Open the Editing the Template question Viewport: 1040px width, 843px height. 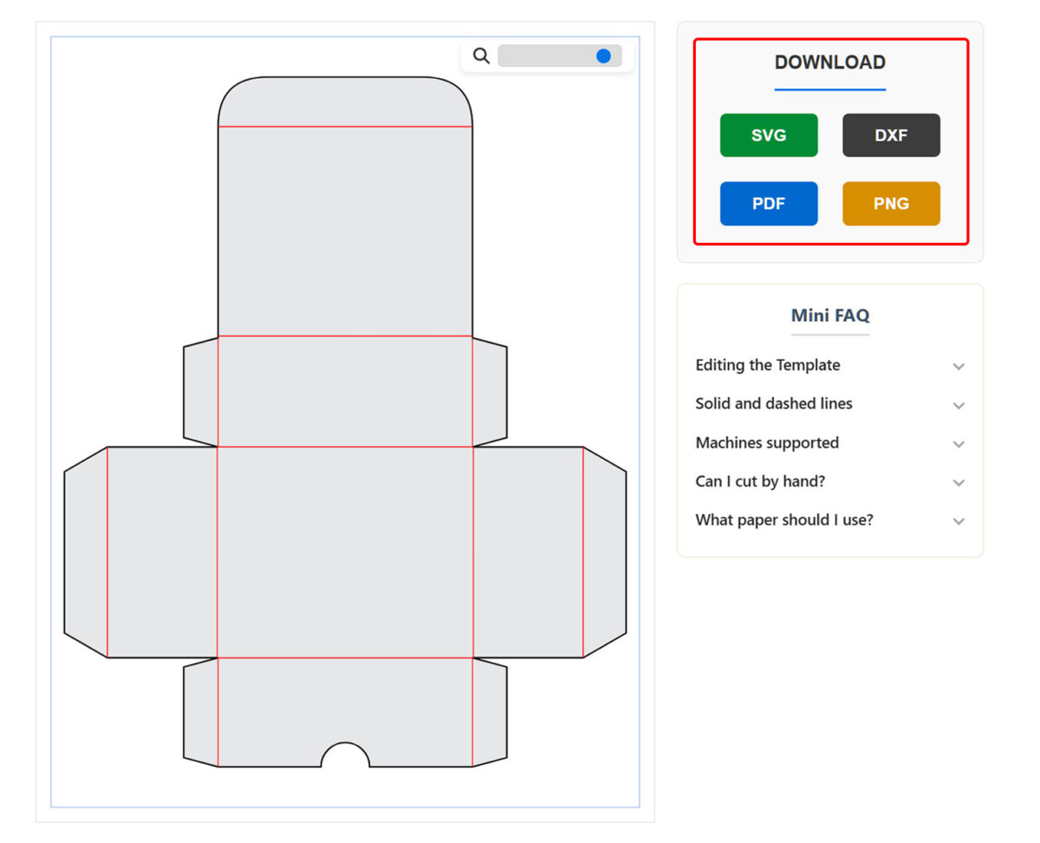767,365
